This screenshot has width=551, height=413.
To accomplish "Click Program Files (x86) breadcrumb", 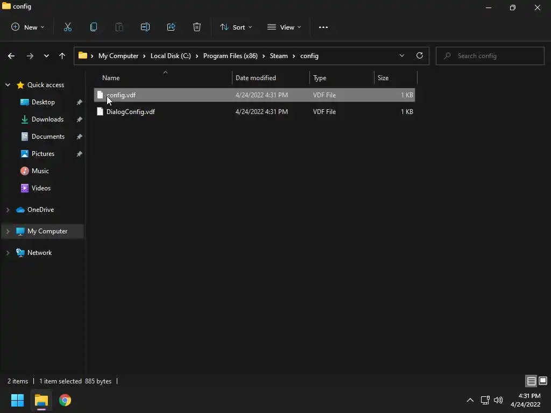I will [x=230, y=56].
